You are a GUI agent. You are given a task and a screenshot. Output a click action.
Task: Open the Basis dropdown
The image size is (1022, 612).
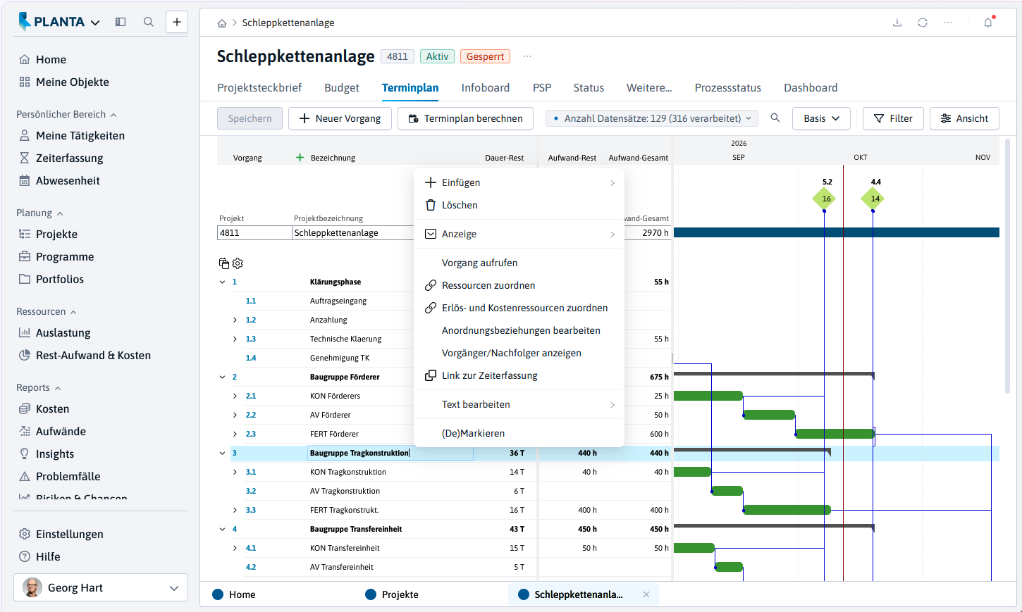click(821, 118)
